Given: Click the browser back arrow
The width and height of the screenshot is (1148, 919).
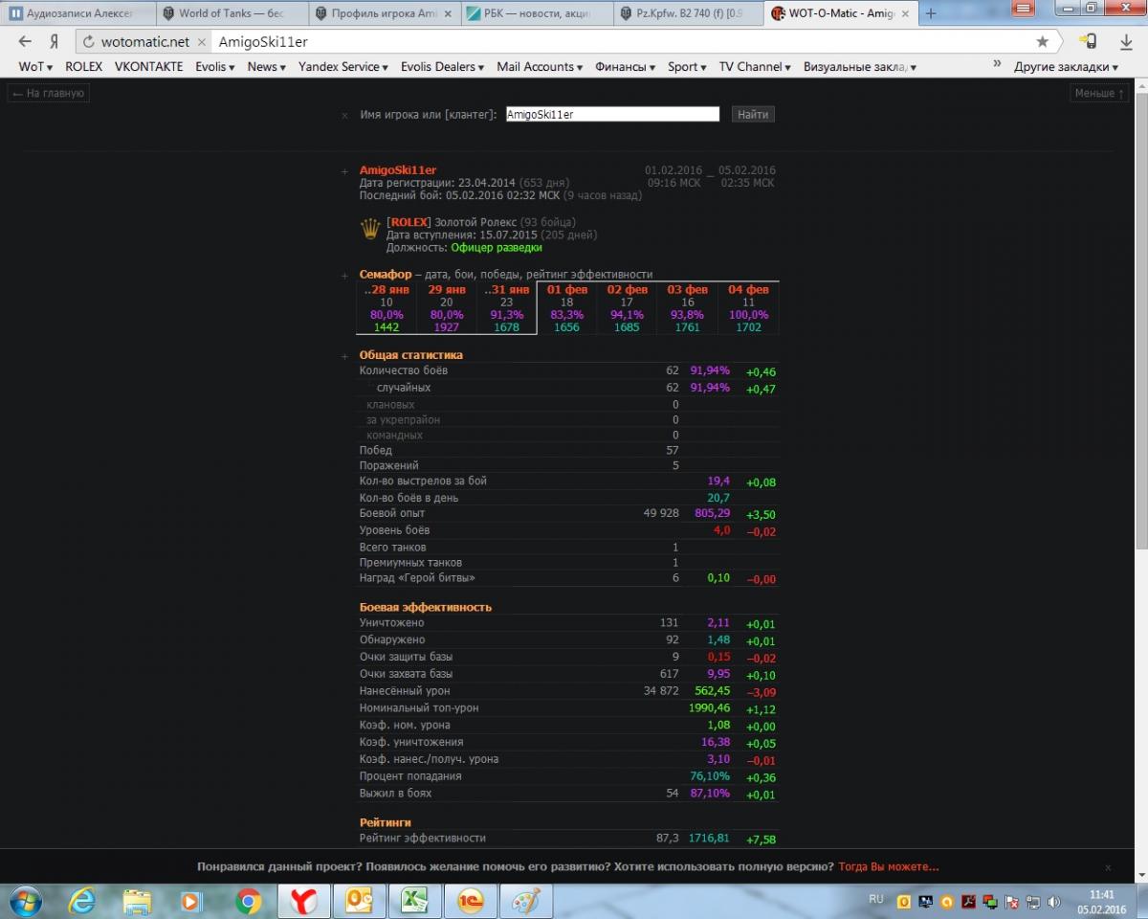Looking at the screenshot, I should pyautogui.click(x=26, y=42).
